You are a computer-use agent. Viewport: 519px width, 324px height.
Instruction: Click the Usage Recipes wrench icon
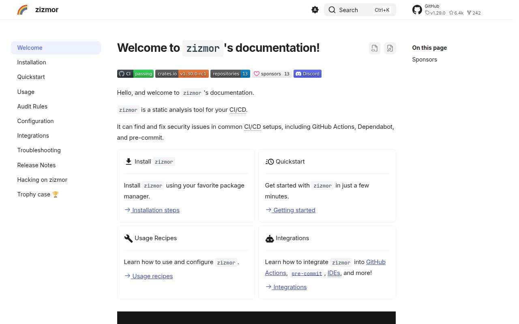tap(129, 238)
